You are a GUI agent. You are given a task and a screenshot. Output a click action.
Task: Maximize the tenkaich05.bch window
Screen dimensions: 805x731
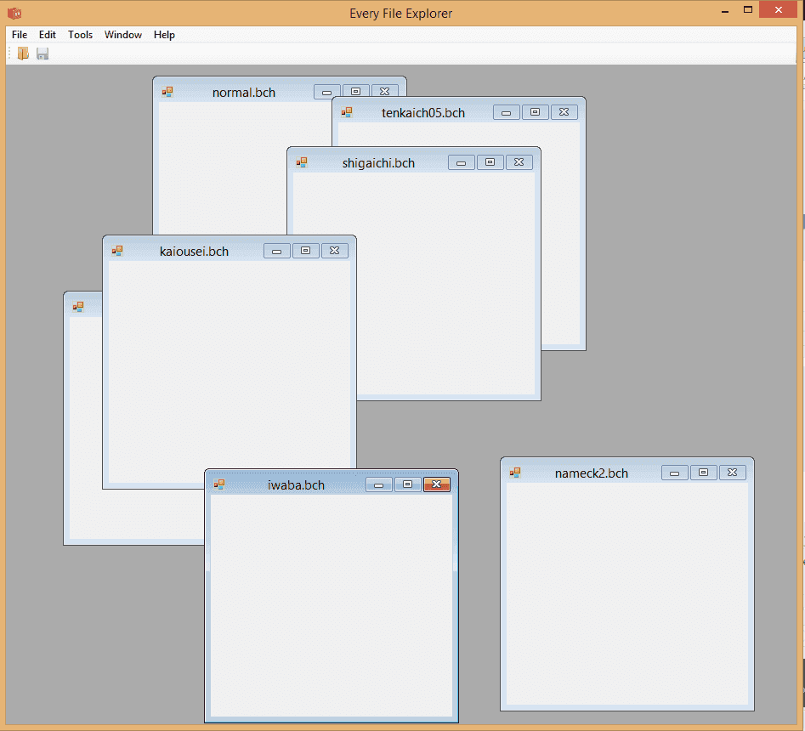pyautogui.click(x=535, y=112)
